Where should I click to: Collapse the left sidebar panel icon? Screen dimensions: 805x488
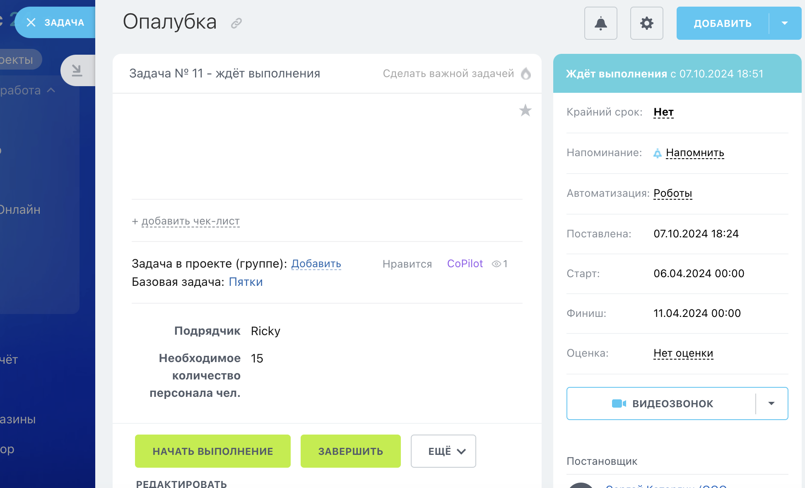tap(77, 70)
